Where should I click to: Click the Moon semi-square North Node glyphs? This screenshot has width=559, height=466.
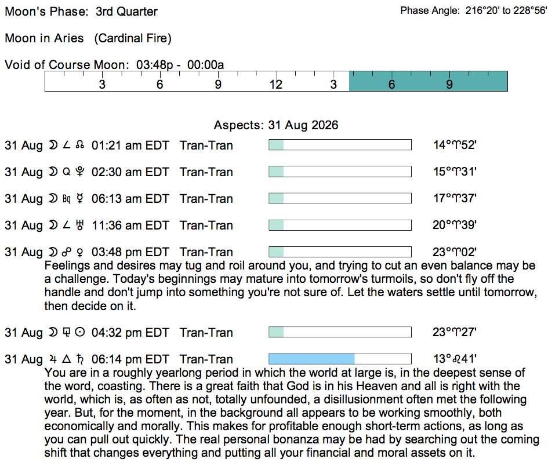[66, 145]
